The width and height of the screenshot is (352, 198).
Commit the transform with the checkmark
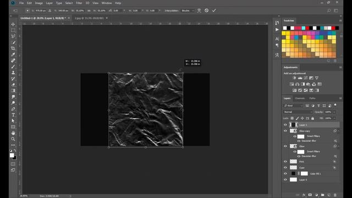click(x=214, y=10)
